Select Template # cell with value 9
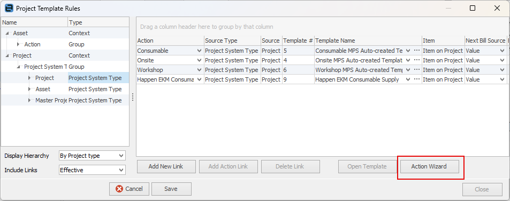The image size is (510, 201). (298, 79)
